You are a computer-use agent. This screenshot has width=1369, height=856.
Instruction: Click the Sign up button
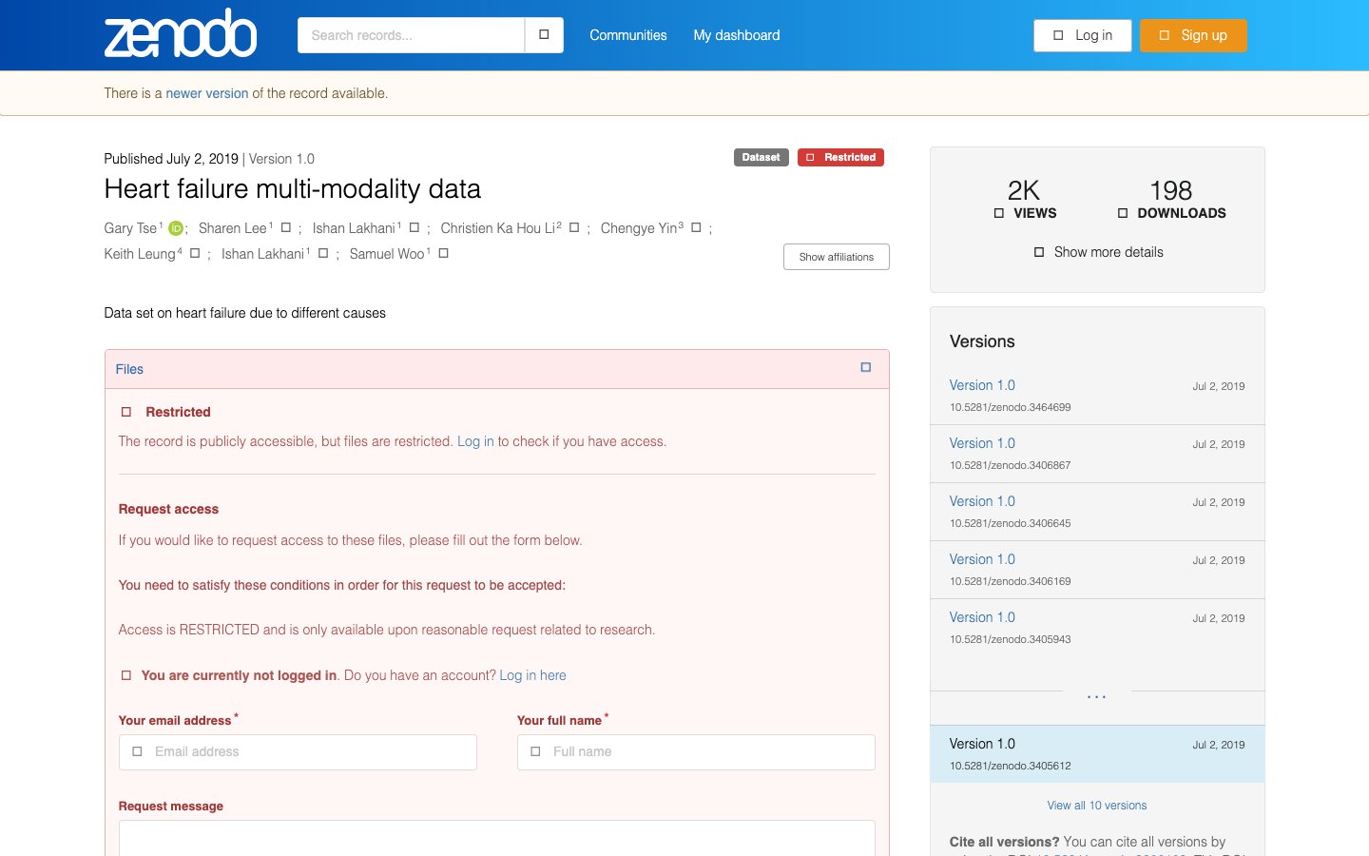(x=1193, y=35)
